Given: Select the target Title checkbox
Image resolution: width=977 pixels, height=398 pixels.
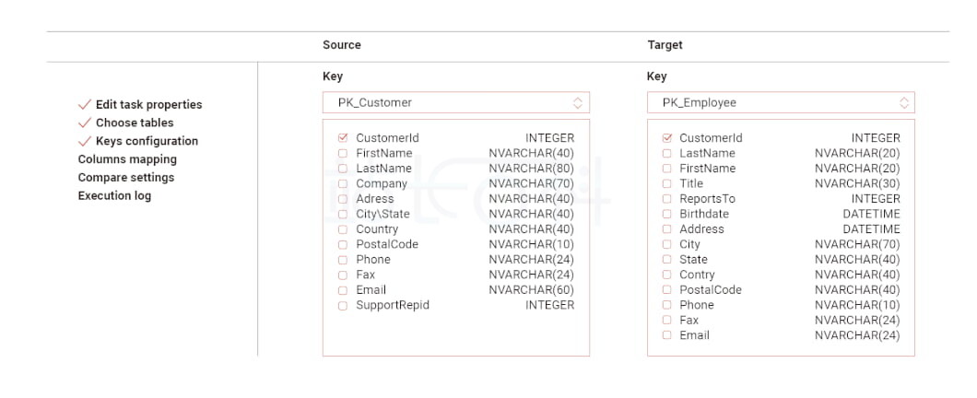Looking at the screenshot, I should [x=667, y=183].
